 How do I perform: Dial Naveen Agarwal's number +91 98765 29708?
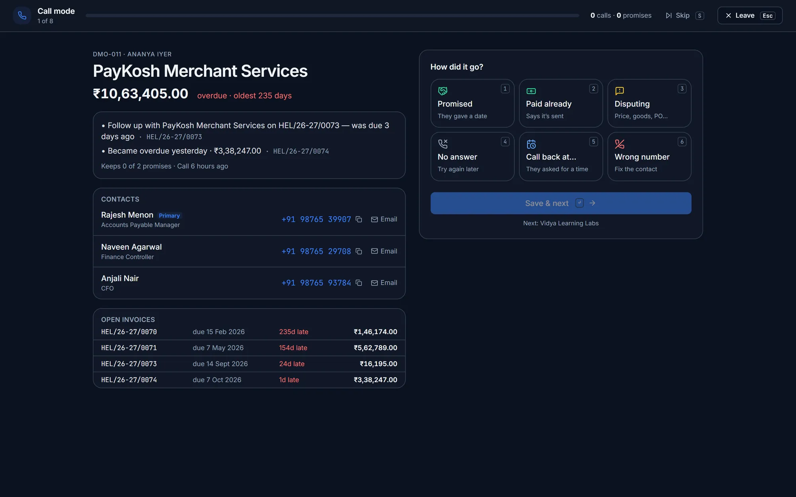316,251
